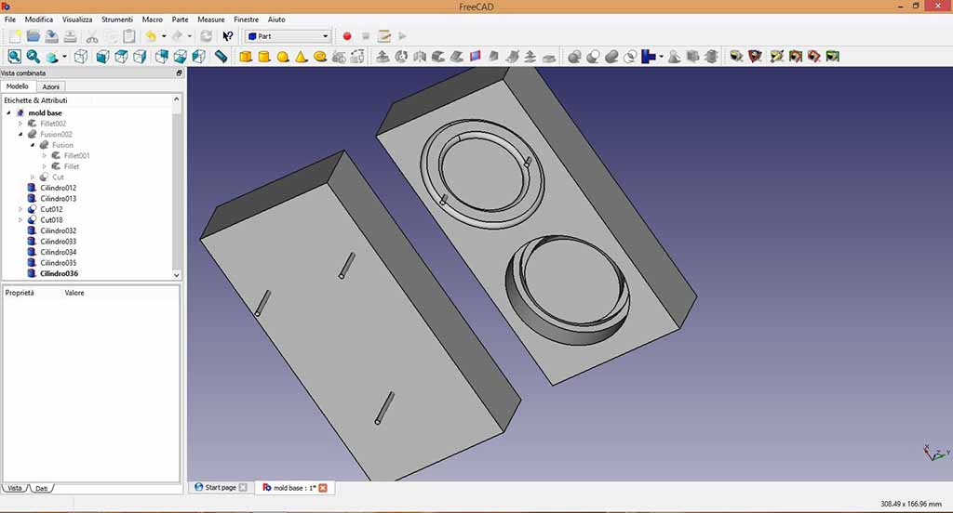Create a cone solid

coord(302,57)
